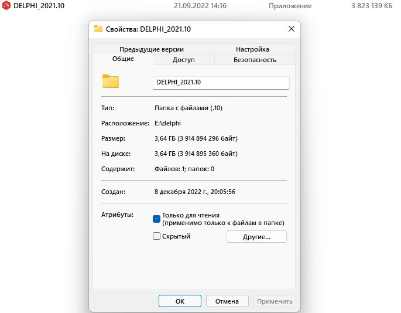Image resolution: width=401 pixels, height=313 pixels.
Task: Click the 21.09.2022 14:16 date cell
Action: [x=200, y=6]
